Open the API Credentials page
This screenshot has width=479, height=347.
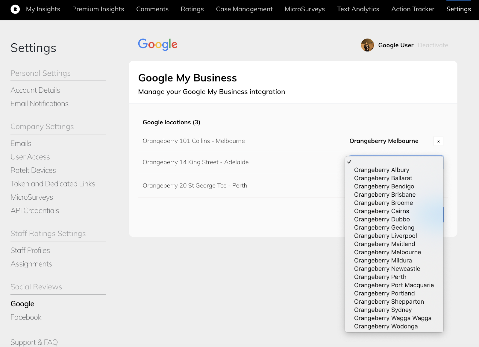pyautogui.click(x=35, y=211)
